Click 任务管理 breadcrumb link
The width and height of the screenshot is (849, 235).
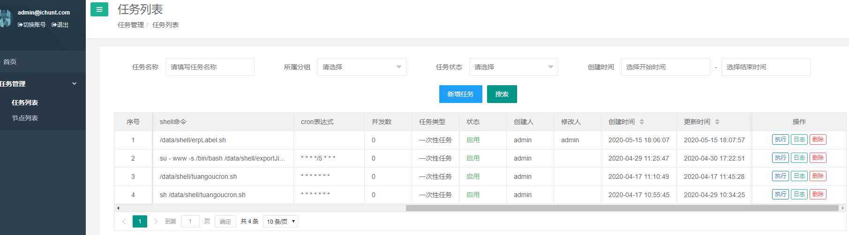click(x=131, y=25)
